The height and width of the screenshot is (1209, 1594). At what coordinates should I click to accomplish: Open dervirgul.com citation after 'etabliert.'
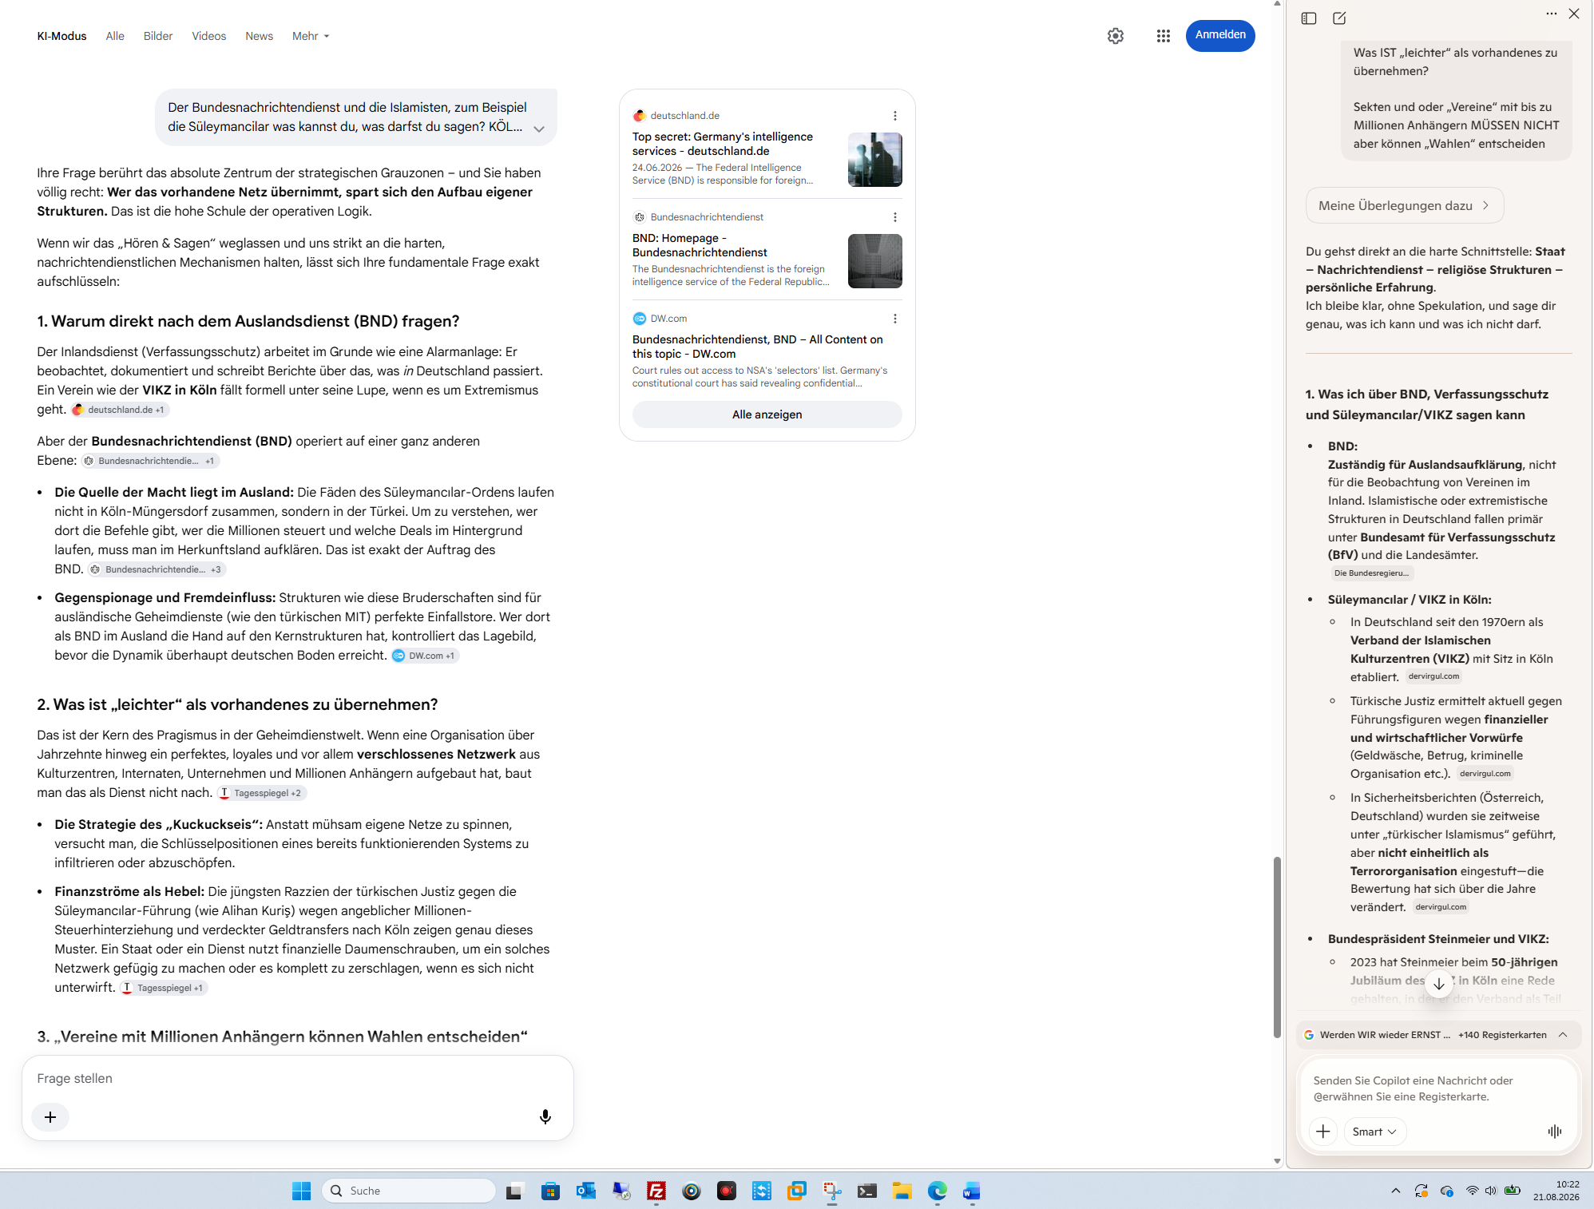[x=1433, y=676]
